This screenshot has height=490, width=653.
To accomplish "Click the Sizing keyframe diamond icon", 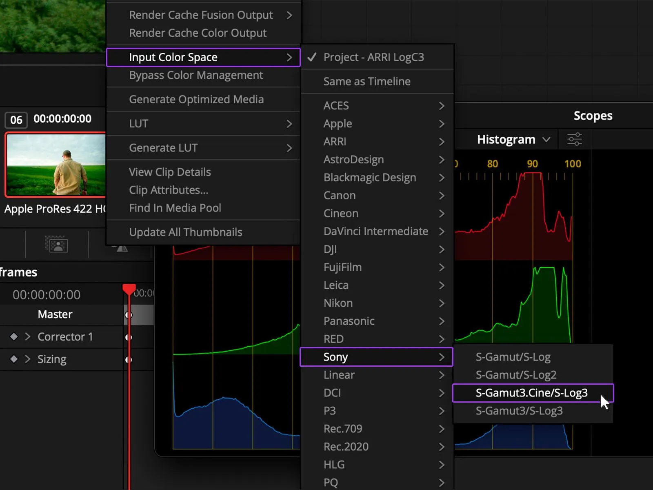I will click(14, 359).
